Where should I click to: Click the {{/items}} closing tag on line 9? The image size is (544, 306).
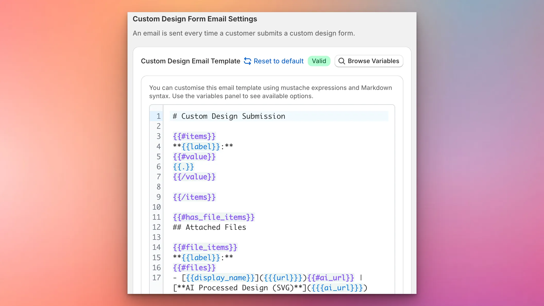tap(194, 197)
